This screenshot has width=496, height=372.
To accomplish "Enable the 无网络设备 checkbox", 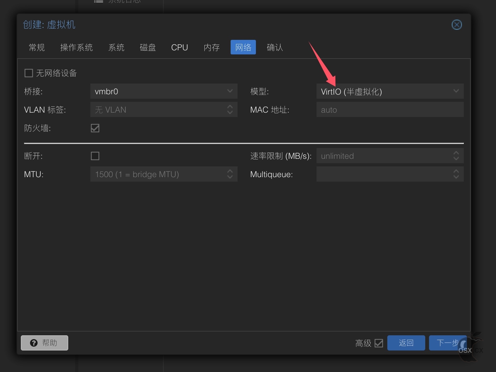I will 29,73.
